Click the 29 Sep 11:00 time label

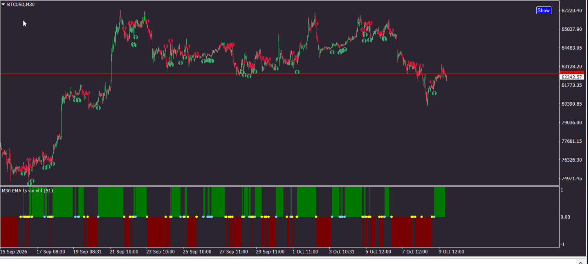coord(270,252)
